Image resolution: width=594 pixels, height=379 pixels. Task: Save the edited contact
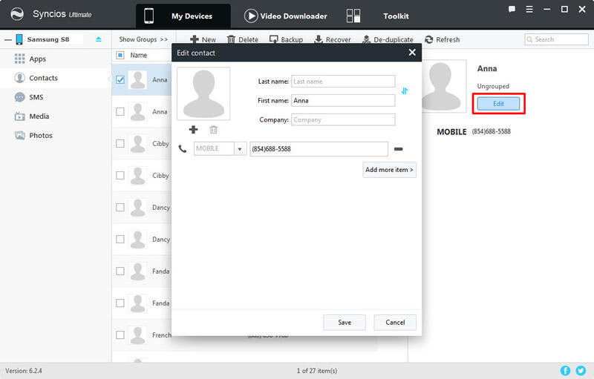coord(345,322)
